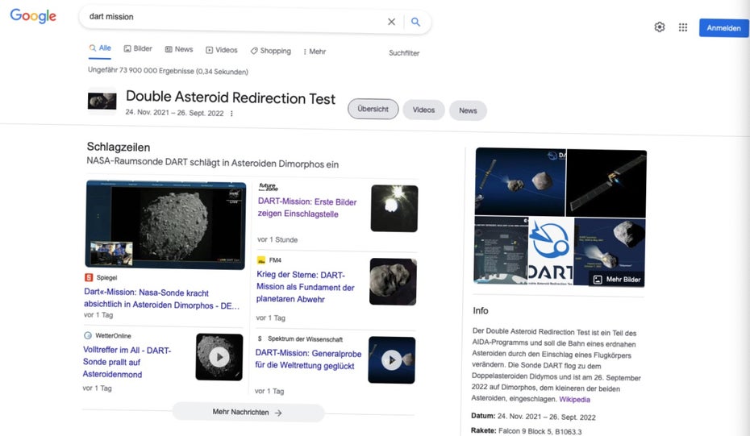Select the Videos chip in knowledge header
This screenshot has height=436, width=750.
coord(423,110)
